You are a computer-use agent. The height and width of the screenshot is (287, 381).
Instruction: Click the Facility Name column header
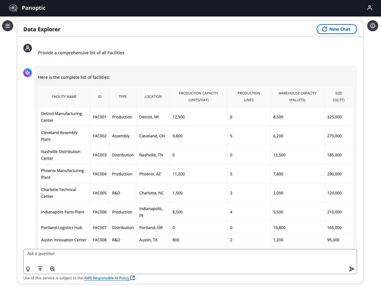pyautogui.click(x=64, y=97)
